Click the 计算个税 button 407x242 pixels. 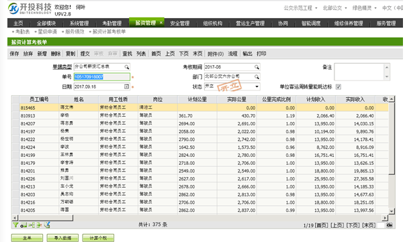pos(98,238)
